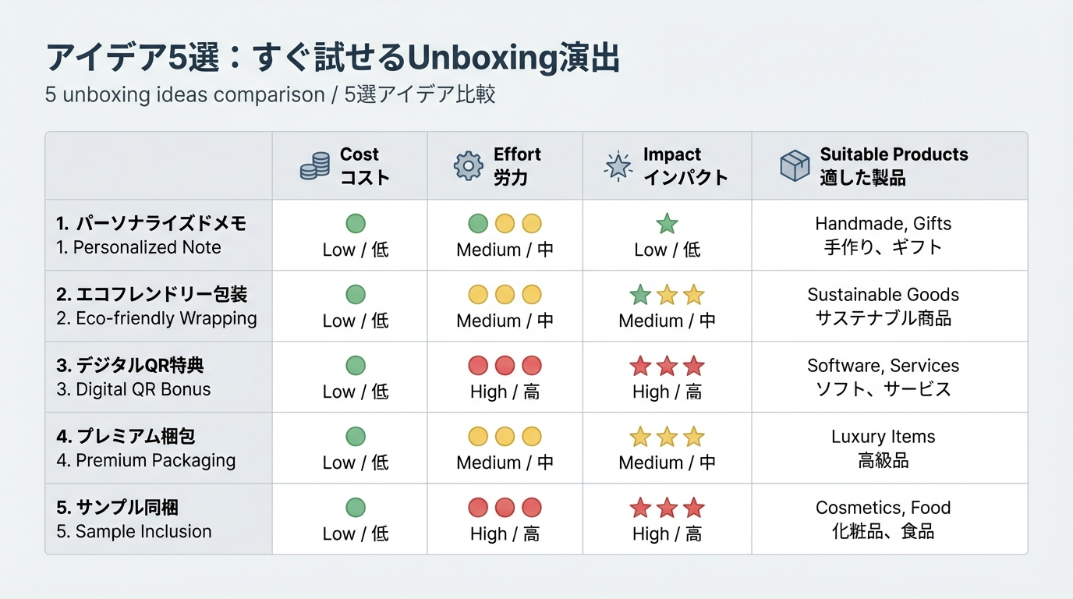Click the green Cost dot for Sample Inclusion
Screen dimensions: 1073x599
tap(356, 508)
